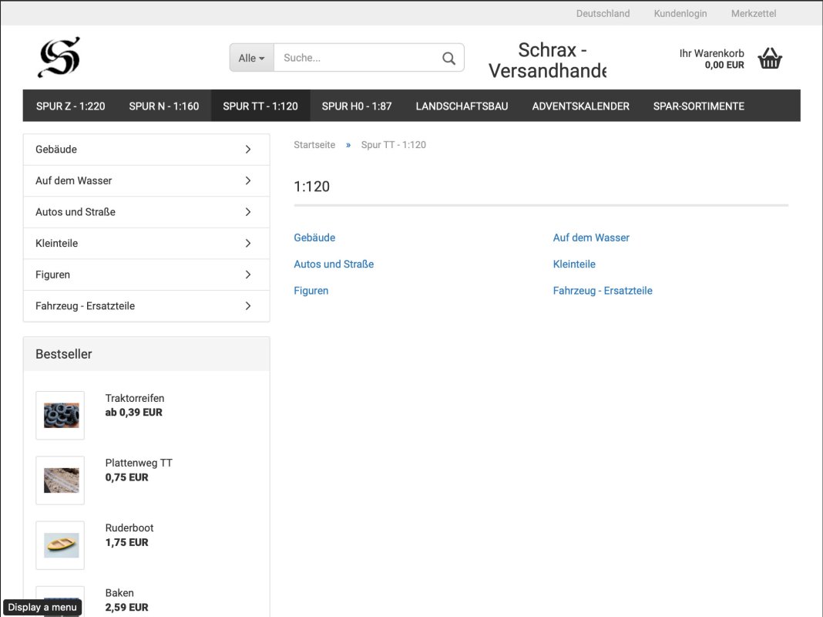Open the Merkzettel wishlist link
The image size is (823, 617).
click(x=753, y=13)
